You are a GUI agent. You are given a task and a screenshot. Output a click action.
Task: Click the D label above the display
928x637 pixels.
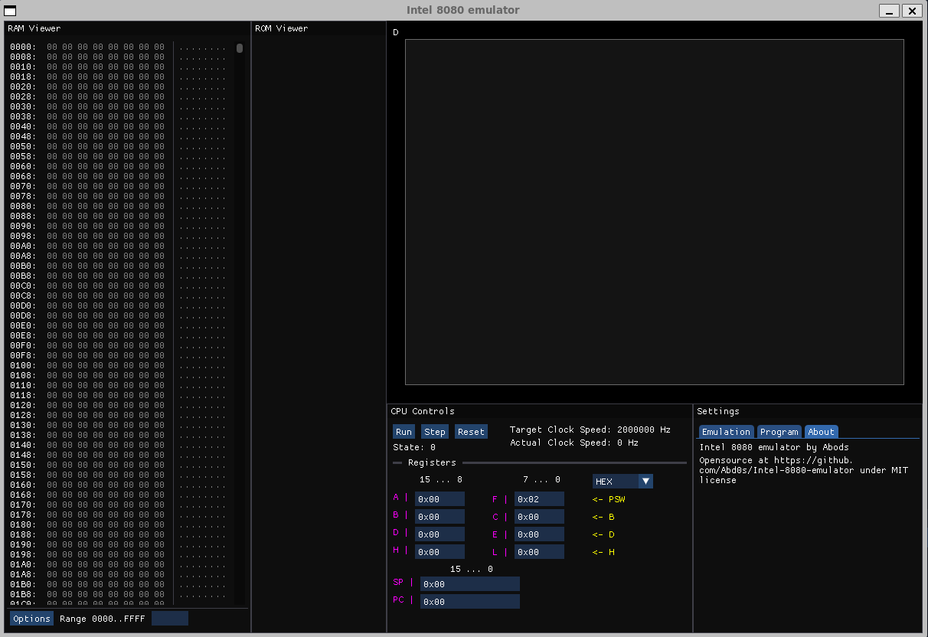[x=396, y=32]
